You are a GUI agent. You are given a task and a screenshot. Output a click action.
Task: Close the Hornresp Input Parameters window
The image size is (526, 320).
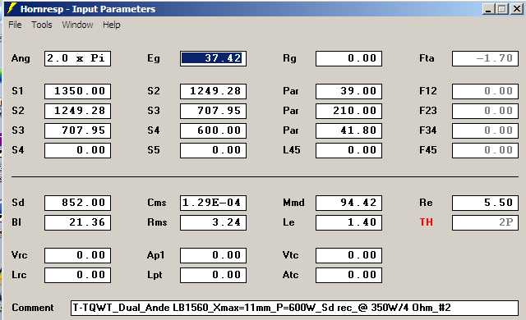[517, 9]
